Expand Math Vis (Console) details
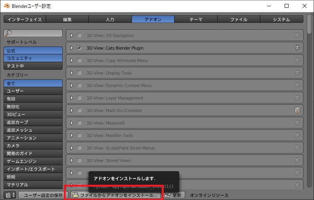Screen dimensions: 314x200 click(72, 110)
